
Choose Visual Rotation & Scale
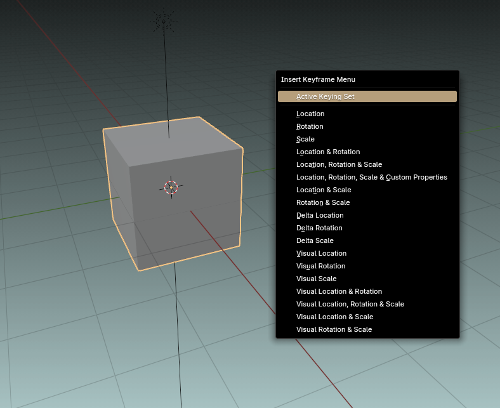(x=367, y=329)
